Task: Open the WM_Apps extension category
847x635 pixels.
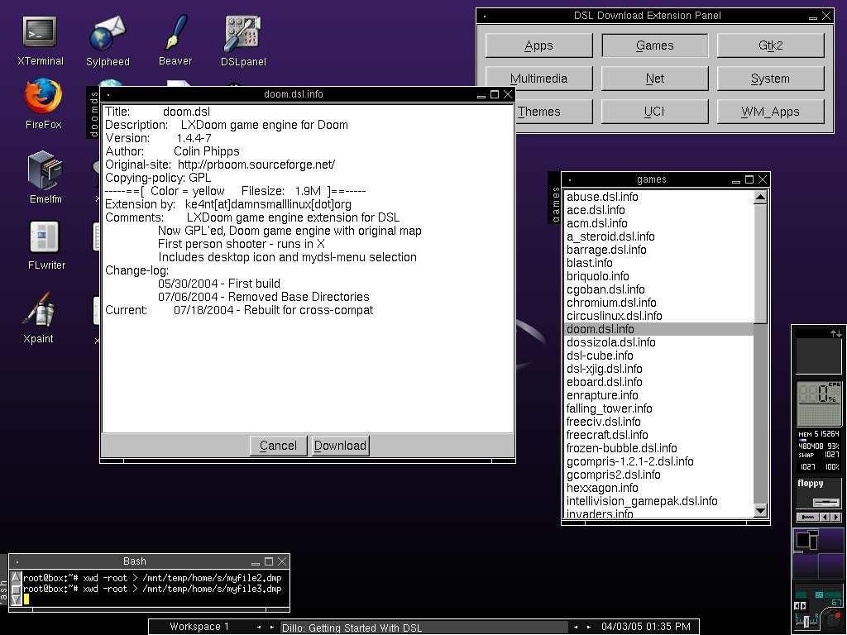Action: (x=770, y=112)
